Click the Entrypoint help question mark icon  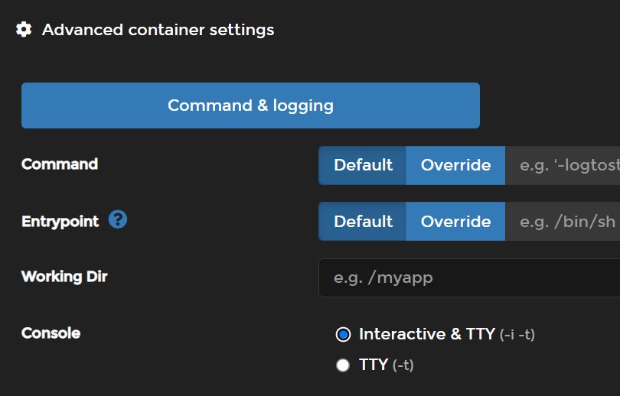pos(118,220)
